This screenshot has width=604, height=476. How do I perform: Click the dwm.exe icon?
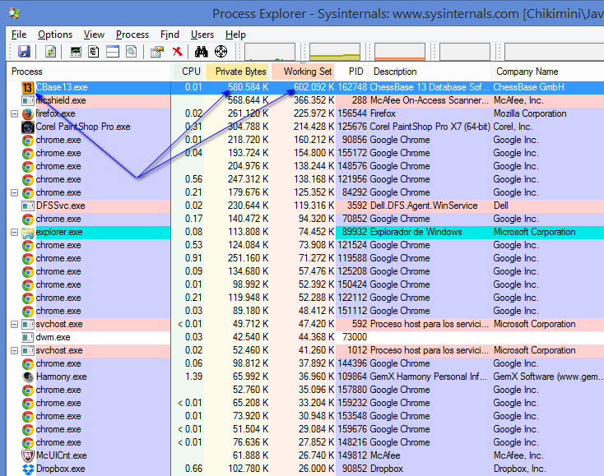[x=28, y=337]
